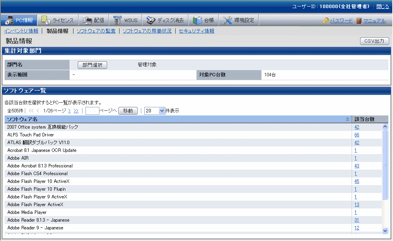Switch to セキュリティ情報 sub-tab
The height and width of the screenshot is (241, 393).
pos(196,31)
